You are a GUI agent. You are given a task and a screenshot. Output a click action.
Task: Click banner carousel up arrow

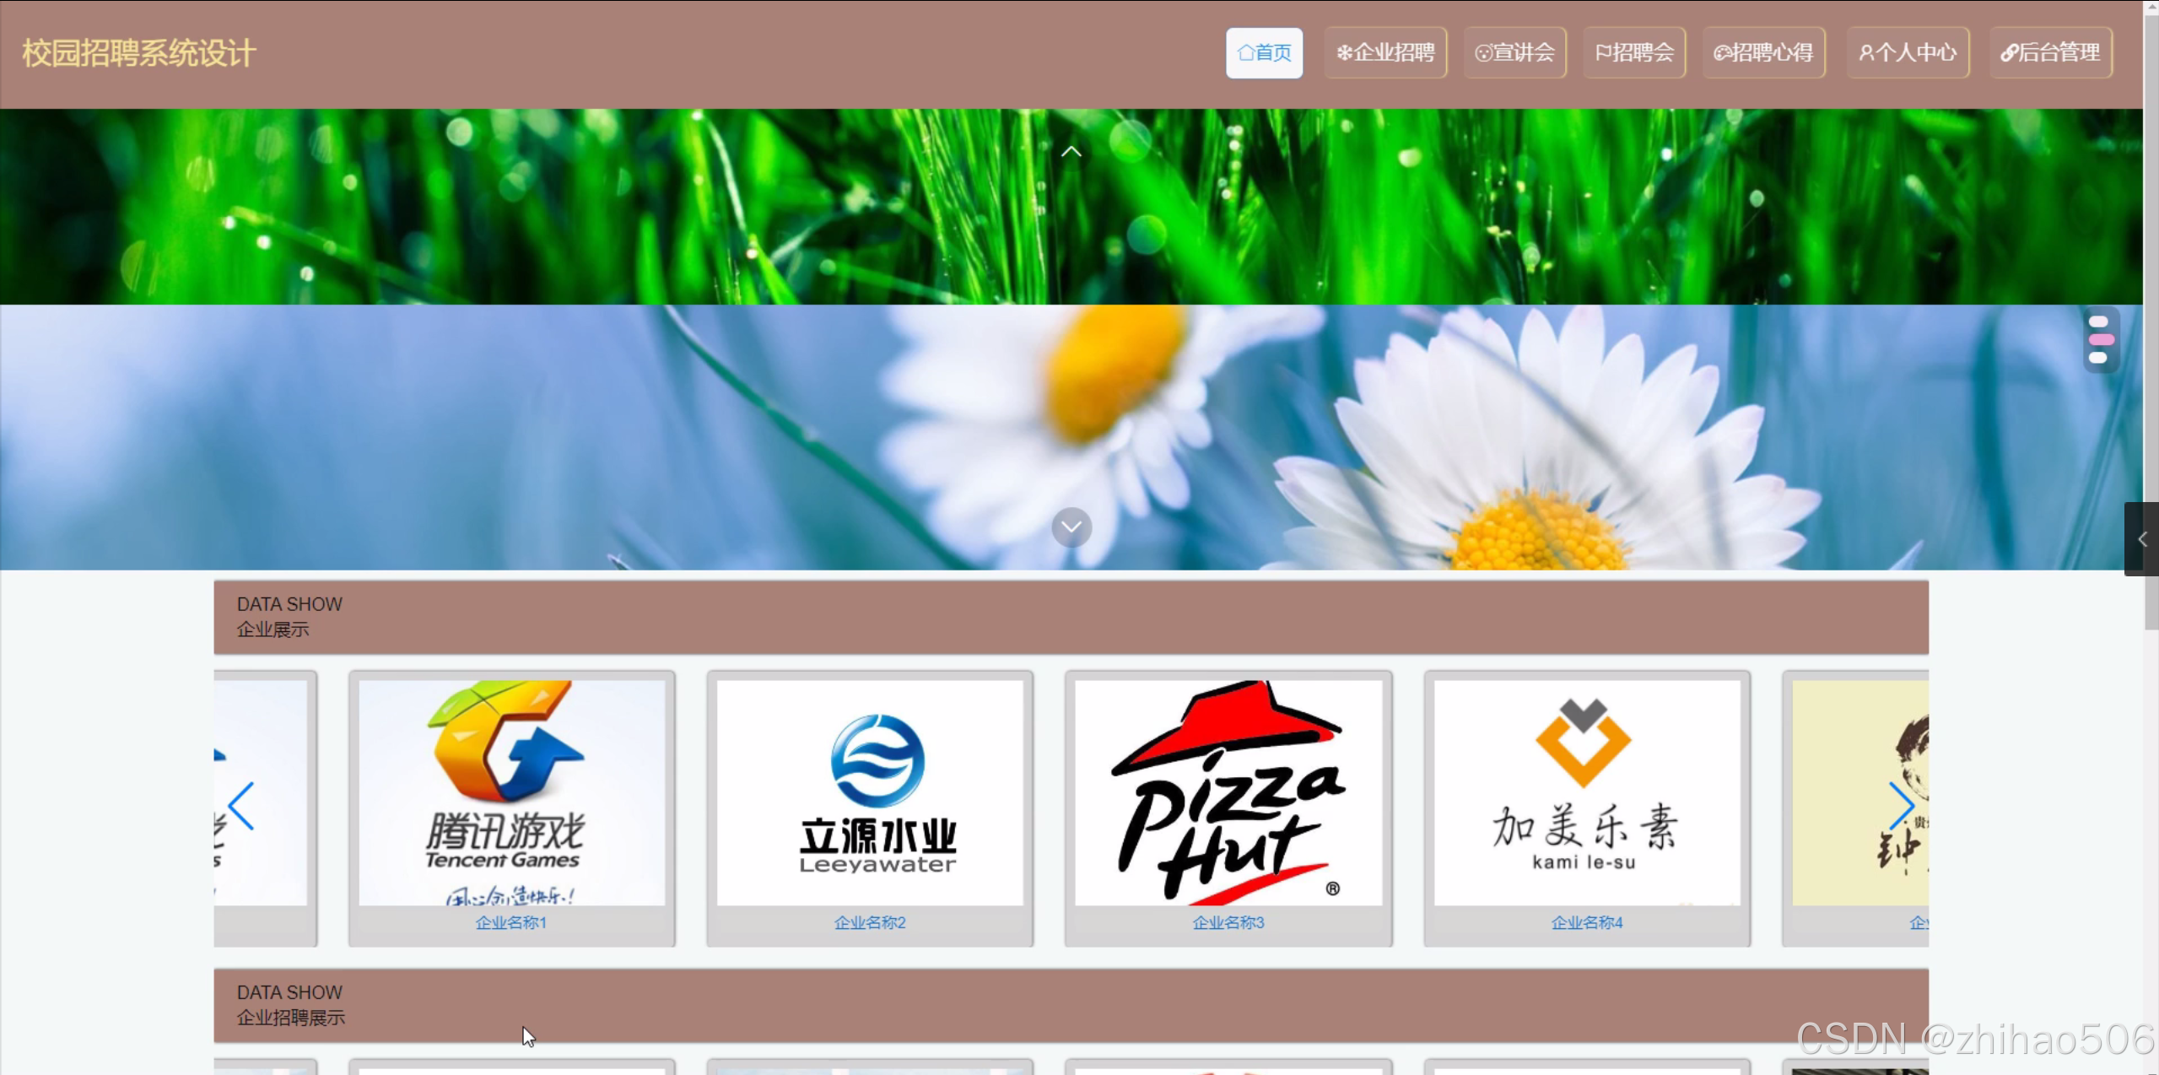click(1071, 152)
